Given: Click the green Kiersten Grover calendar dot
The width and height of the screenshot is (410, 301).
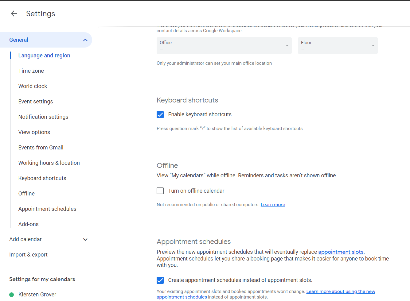Looking at the screenshot, I should tap(12, 295).
